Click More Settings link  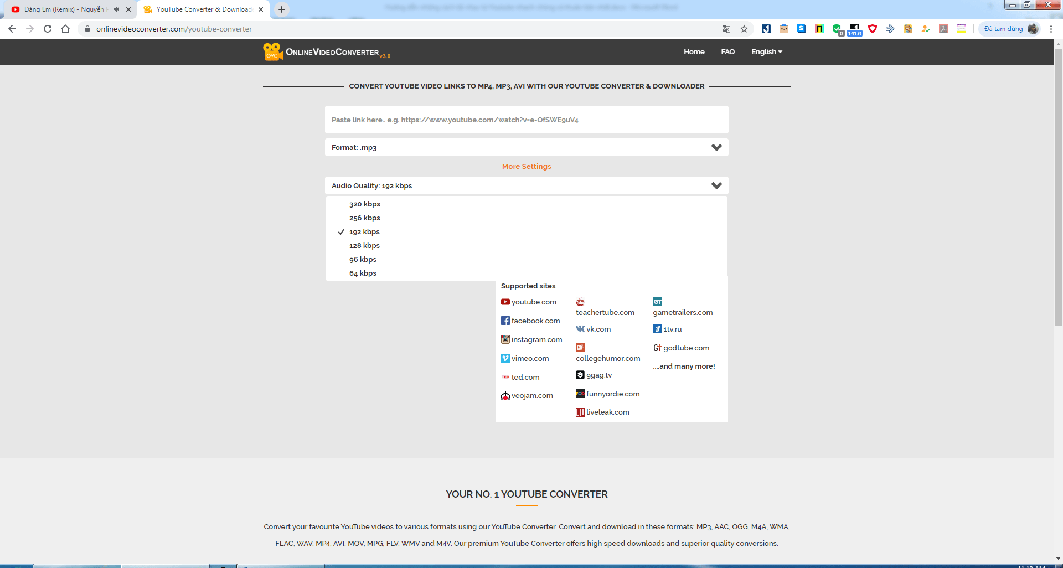click(527, 166)
